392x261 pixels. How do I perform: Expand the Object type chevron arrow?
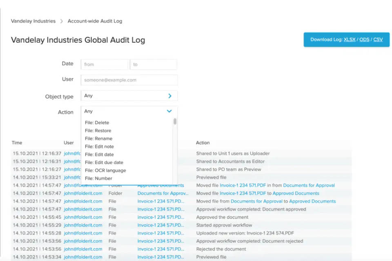pos(170,96)
